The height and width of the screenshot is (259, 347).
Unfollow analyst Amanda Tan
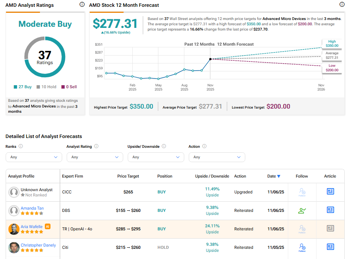(302, 210)
